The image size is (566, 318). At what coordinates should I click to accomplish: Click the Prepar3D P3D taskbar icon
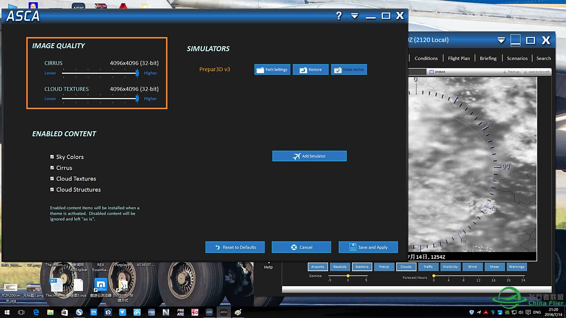[x=151, y=312]
